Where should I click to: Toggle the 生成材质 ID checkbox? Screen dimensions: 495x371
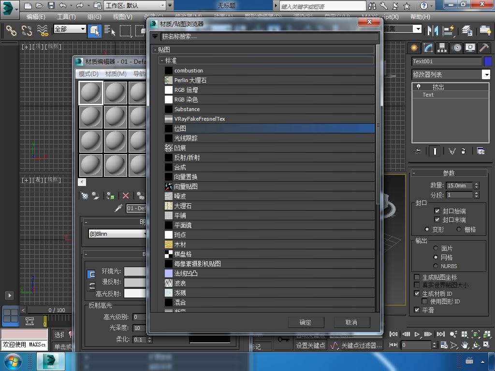pos(417,293)
